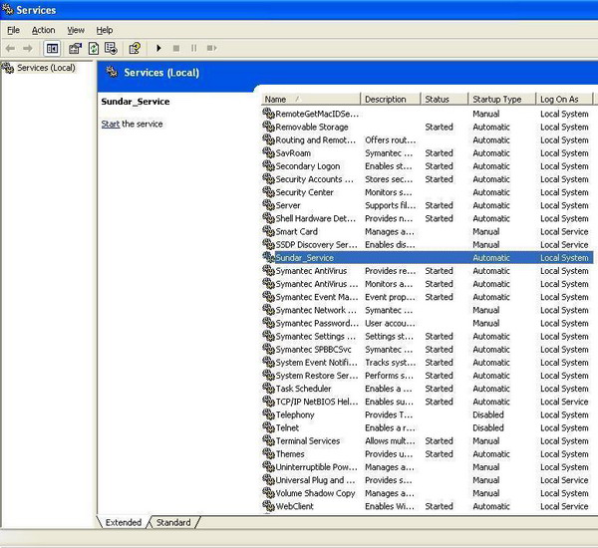Viewport: 598px width, 548px height.
Task: Click the gear icon of SavRoam service
Action: pos(268,152)
